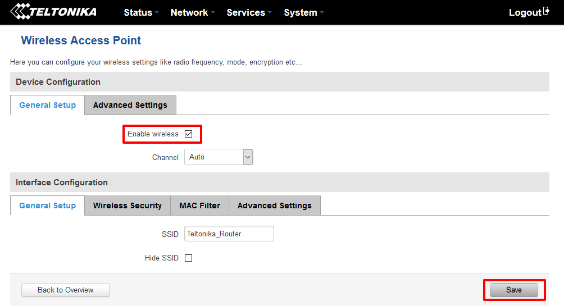The width and height of the screenshot is (564, 306).
Task: Select Interface Configuration General Setup tab
Action: coord(48,205)
